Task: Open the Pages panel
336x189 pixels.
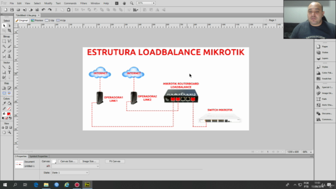Action: pos(325,47)
